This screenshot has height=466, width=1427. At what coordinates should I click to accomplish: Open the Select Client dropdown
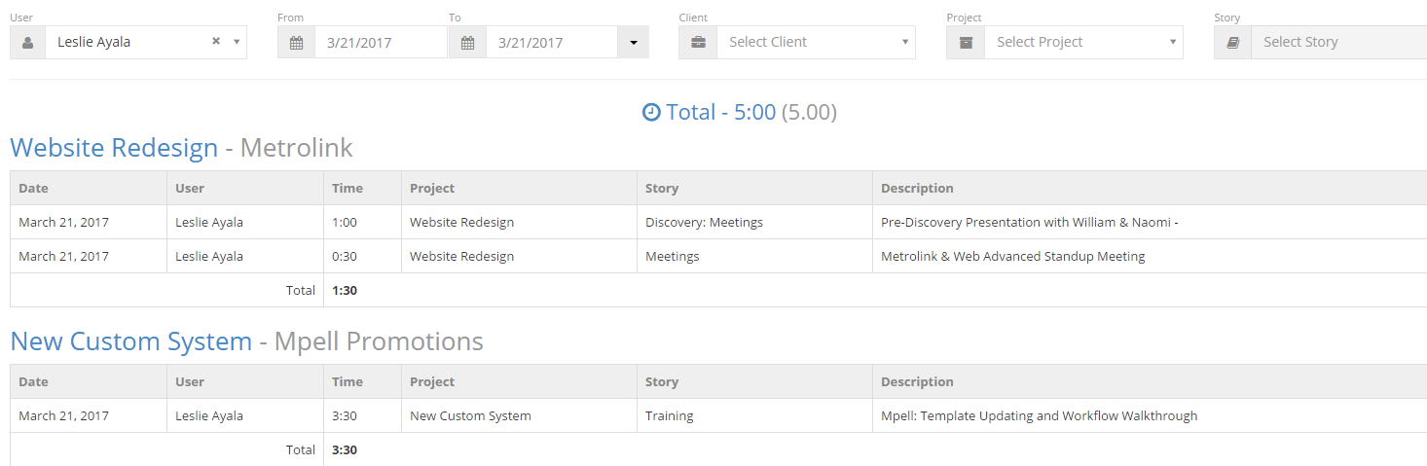pyautogui.click(x=816, y=43)
